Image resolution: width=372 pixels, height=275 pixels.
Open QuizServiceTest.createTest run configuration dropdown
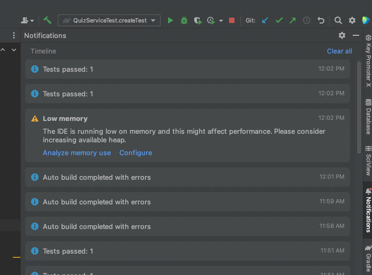coord(109,20)
